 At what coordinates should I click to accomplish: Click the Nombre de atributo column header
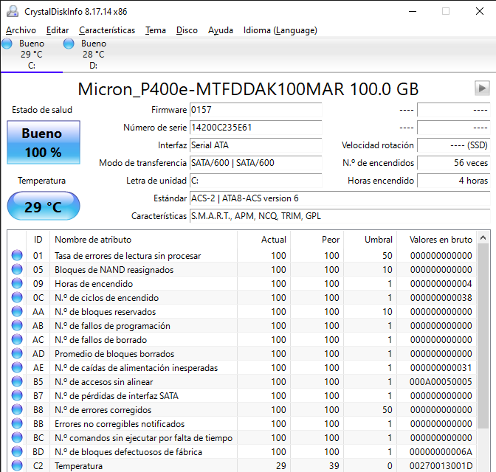tap(143, 240)
